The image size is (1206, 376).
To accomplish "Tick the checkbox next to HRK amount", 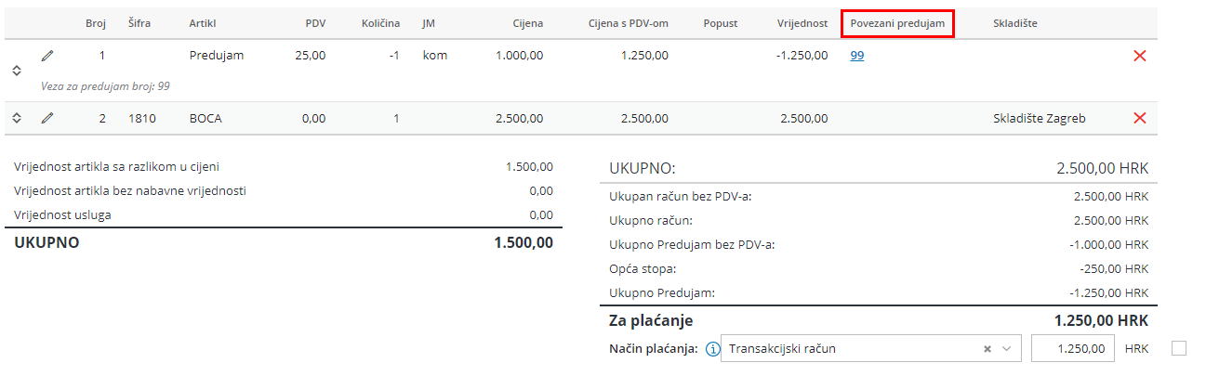I will (x=1179, y=348).
